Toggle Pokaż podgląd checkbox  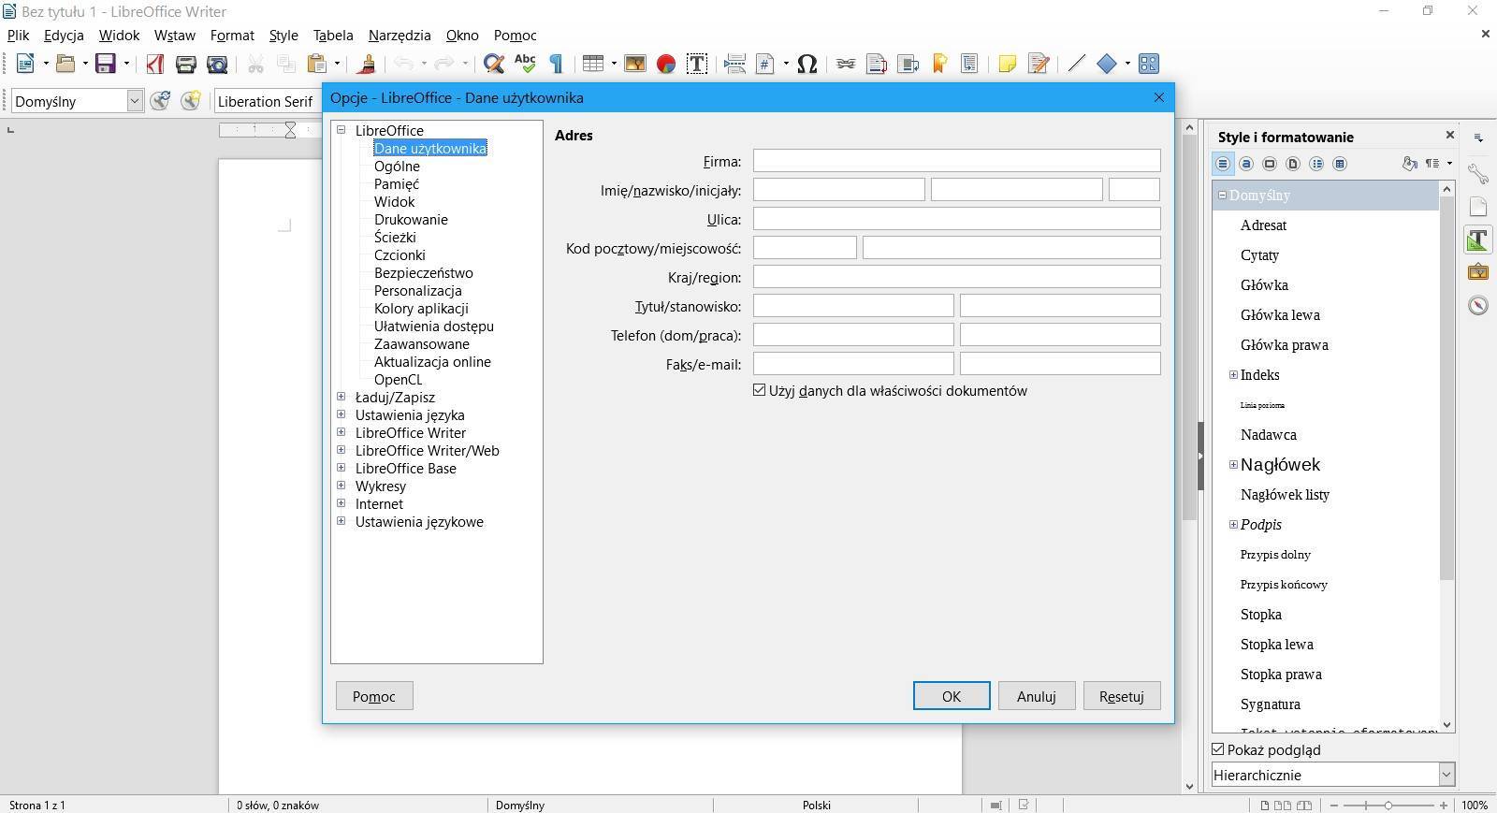coord(1218,749)
